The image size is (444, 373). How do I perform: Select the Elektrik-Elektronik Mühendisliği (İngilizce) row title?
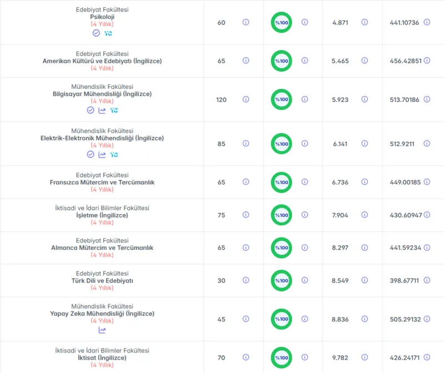[102, 138]
